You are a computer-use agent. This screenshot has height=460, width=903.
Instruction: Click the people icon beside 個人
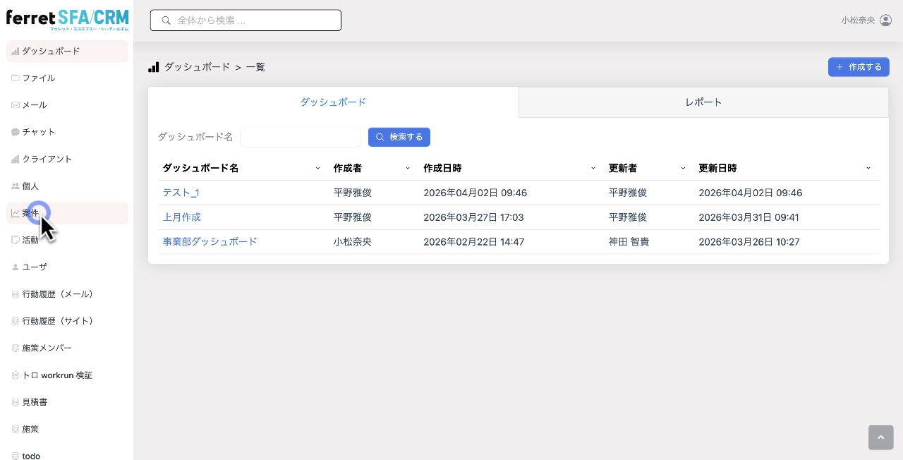click(x=16, y=186)
